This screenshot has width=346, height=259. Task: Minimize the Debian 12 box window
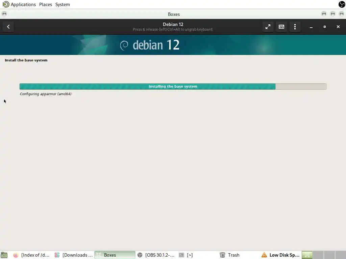click(311, 27)
